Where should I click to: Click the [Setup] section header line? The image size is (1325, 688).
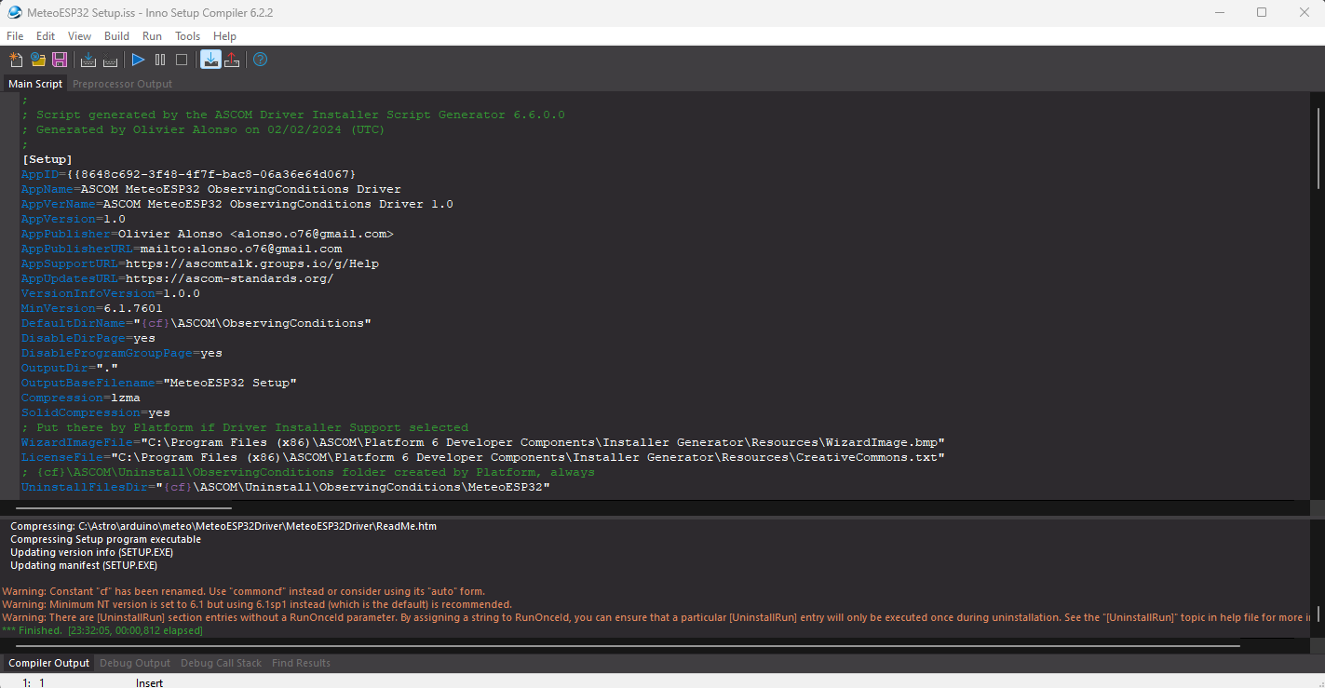(x=47, y=159)
